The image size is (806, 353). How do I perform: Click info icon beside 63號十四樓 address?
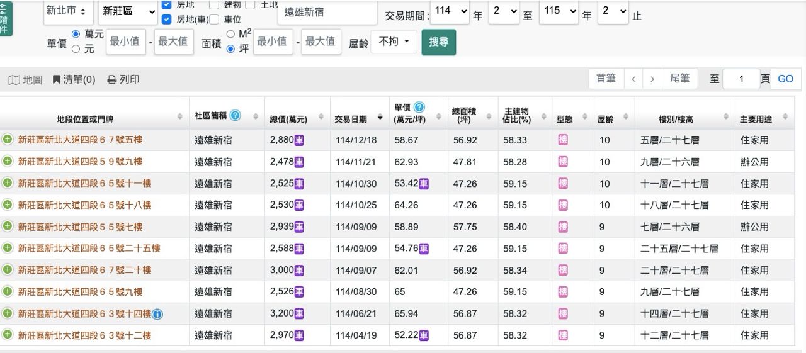coord(157,314)
